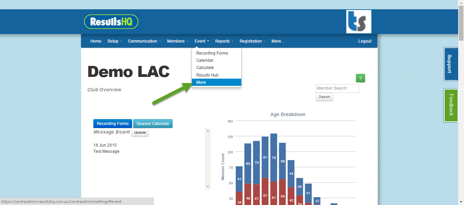Click the Logout link
This screenshot has width=464, height=205.
tap(364, 41)
